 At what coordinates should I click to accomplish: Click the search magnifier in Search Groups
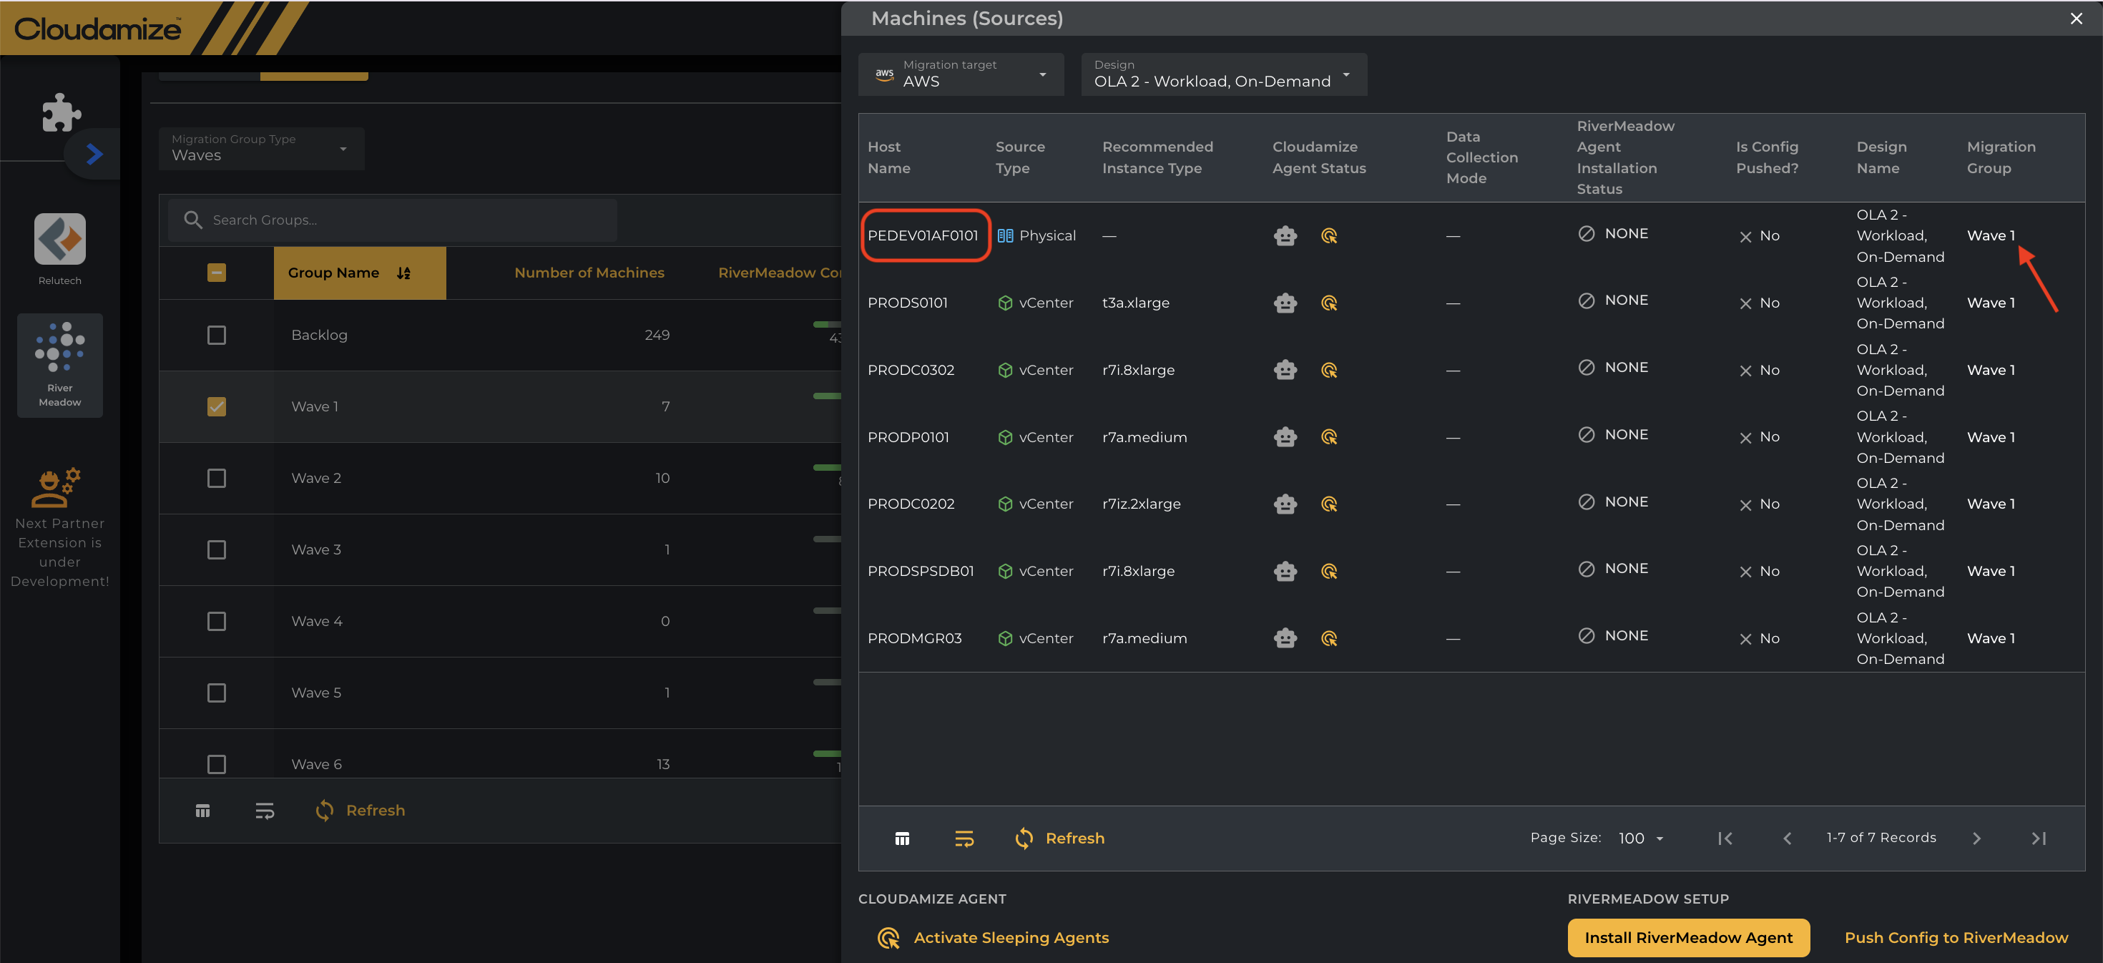pyautogui.click(x=192, y=220)
